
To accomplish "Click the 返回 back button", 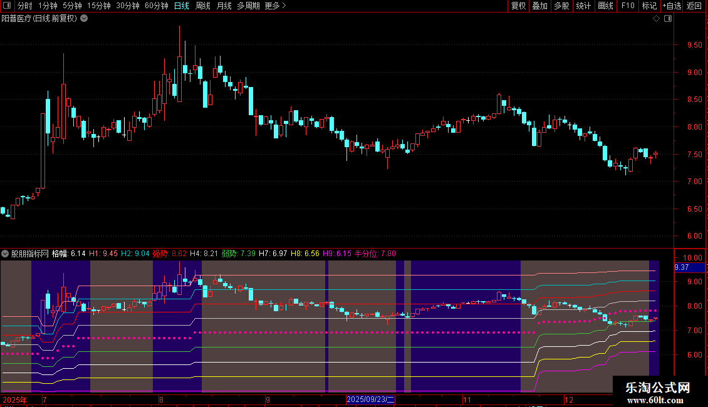I will coord(694,6).
